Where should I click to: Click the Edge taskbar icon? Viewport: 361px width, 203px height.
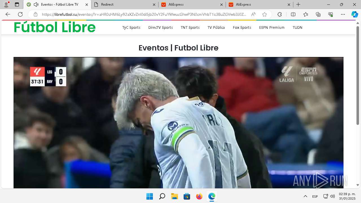point(212,196)
